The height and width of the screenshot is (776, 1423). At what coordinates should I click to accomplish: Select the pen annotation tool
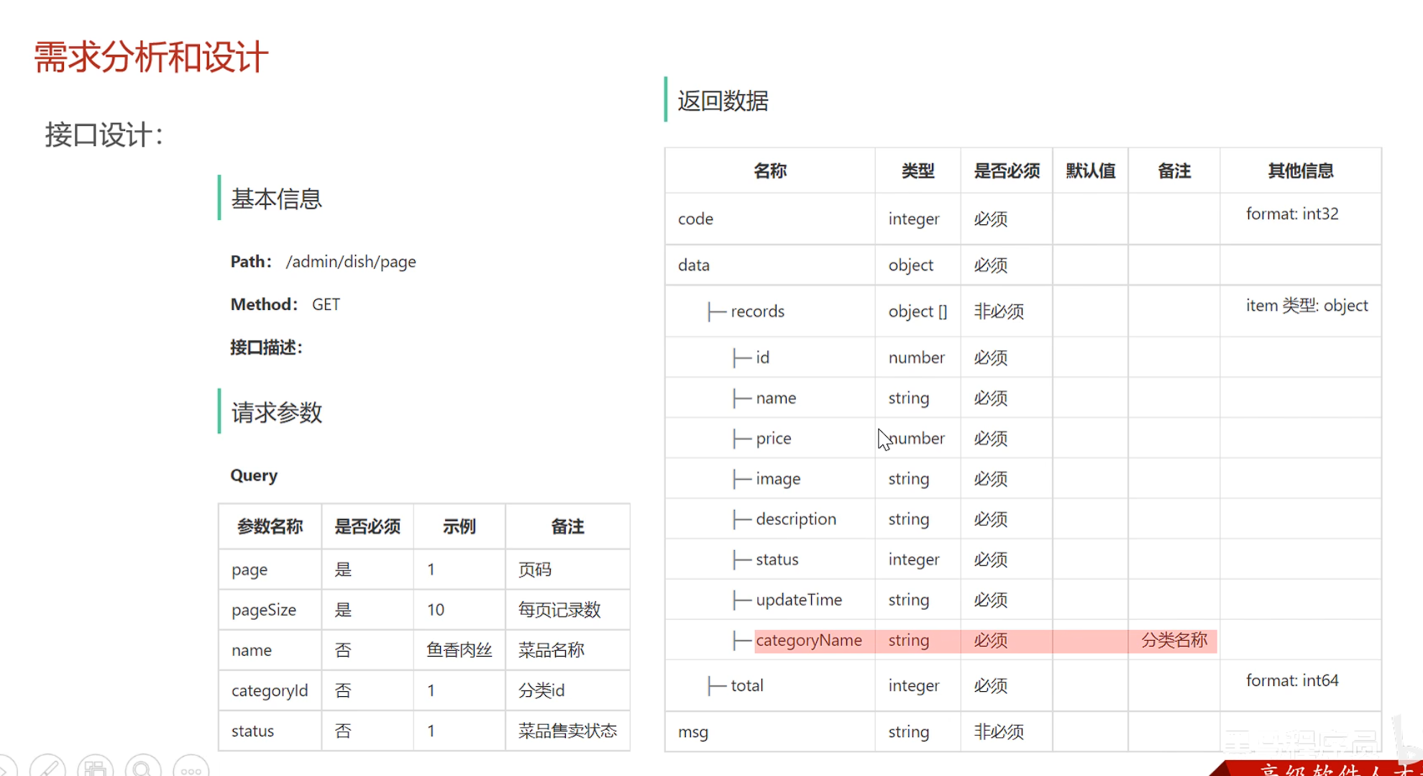click(47, 768)
